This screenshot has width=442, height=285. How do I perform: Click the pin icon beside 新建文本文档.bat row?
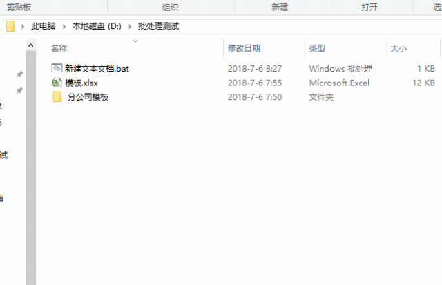[x=19, y=74]
